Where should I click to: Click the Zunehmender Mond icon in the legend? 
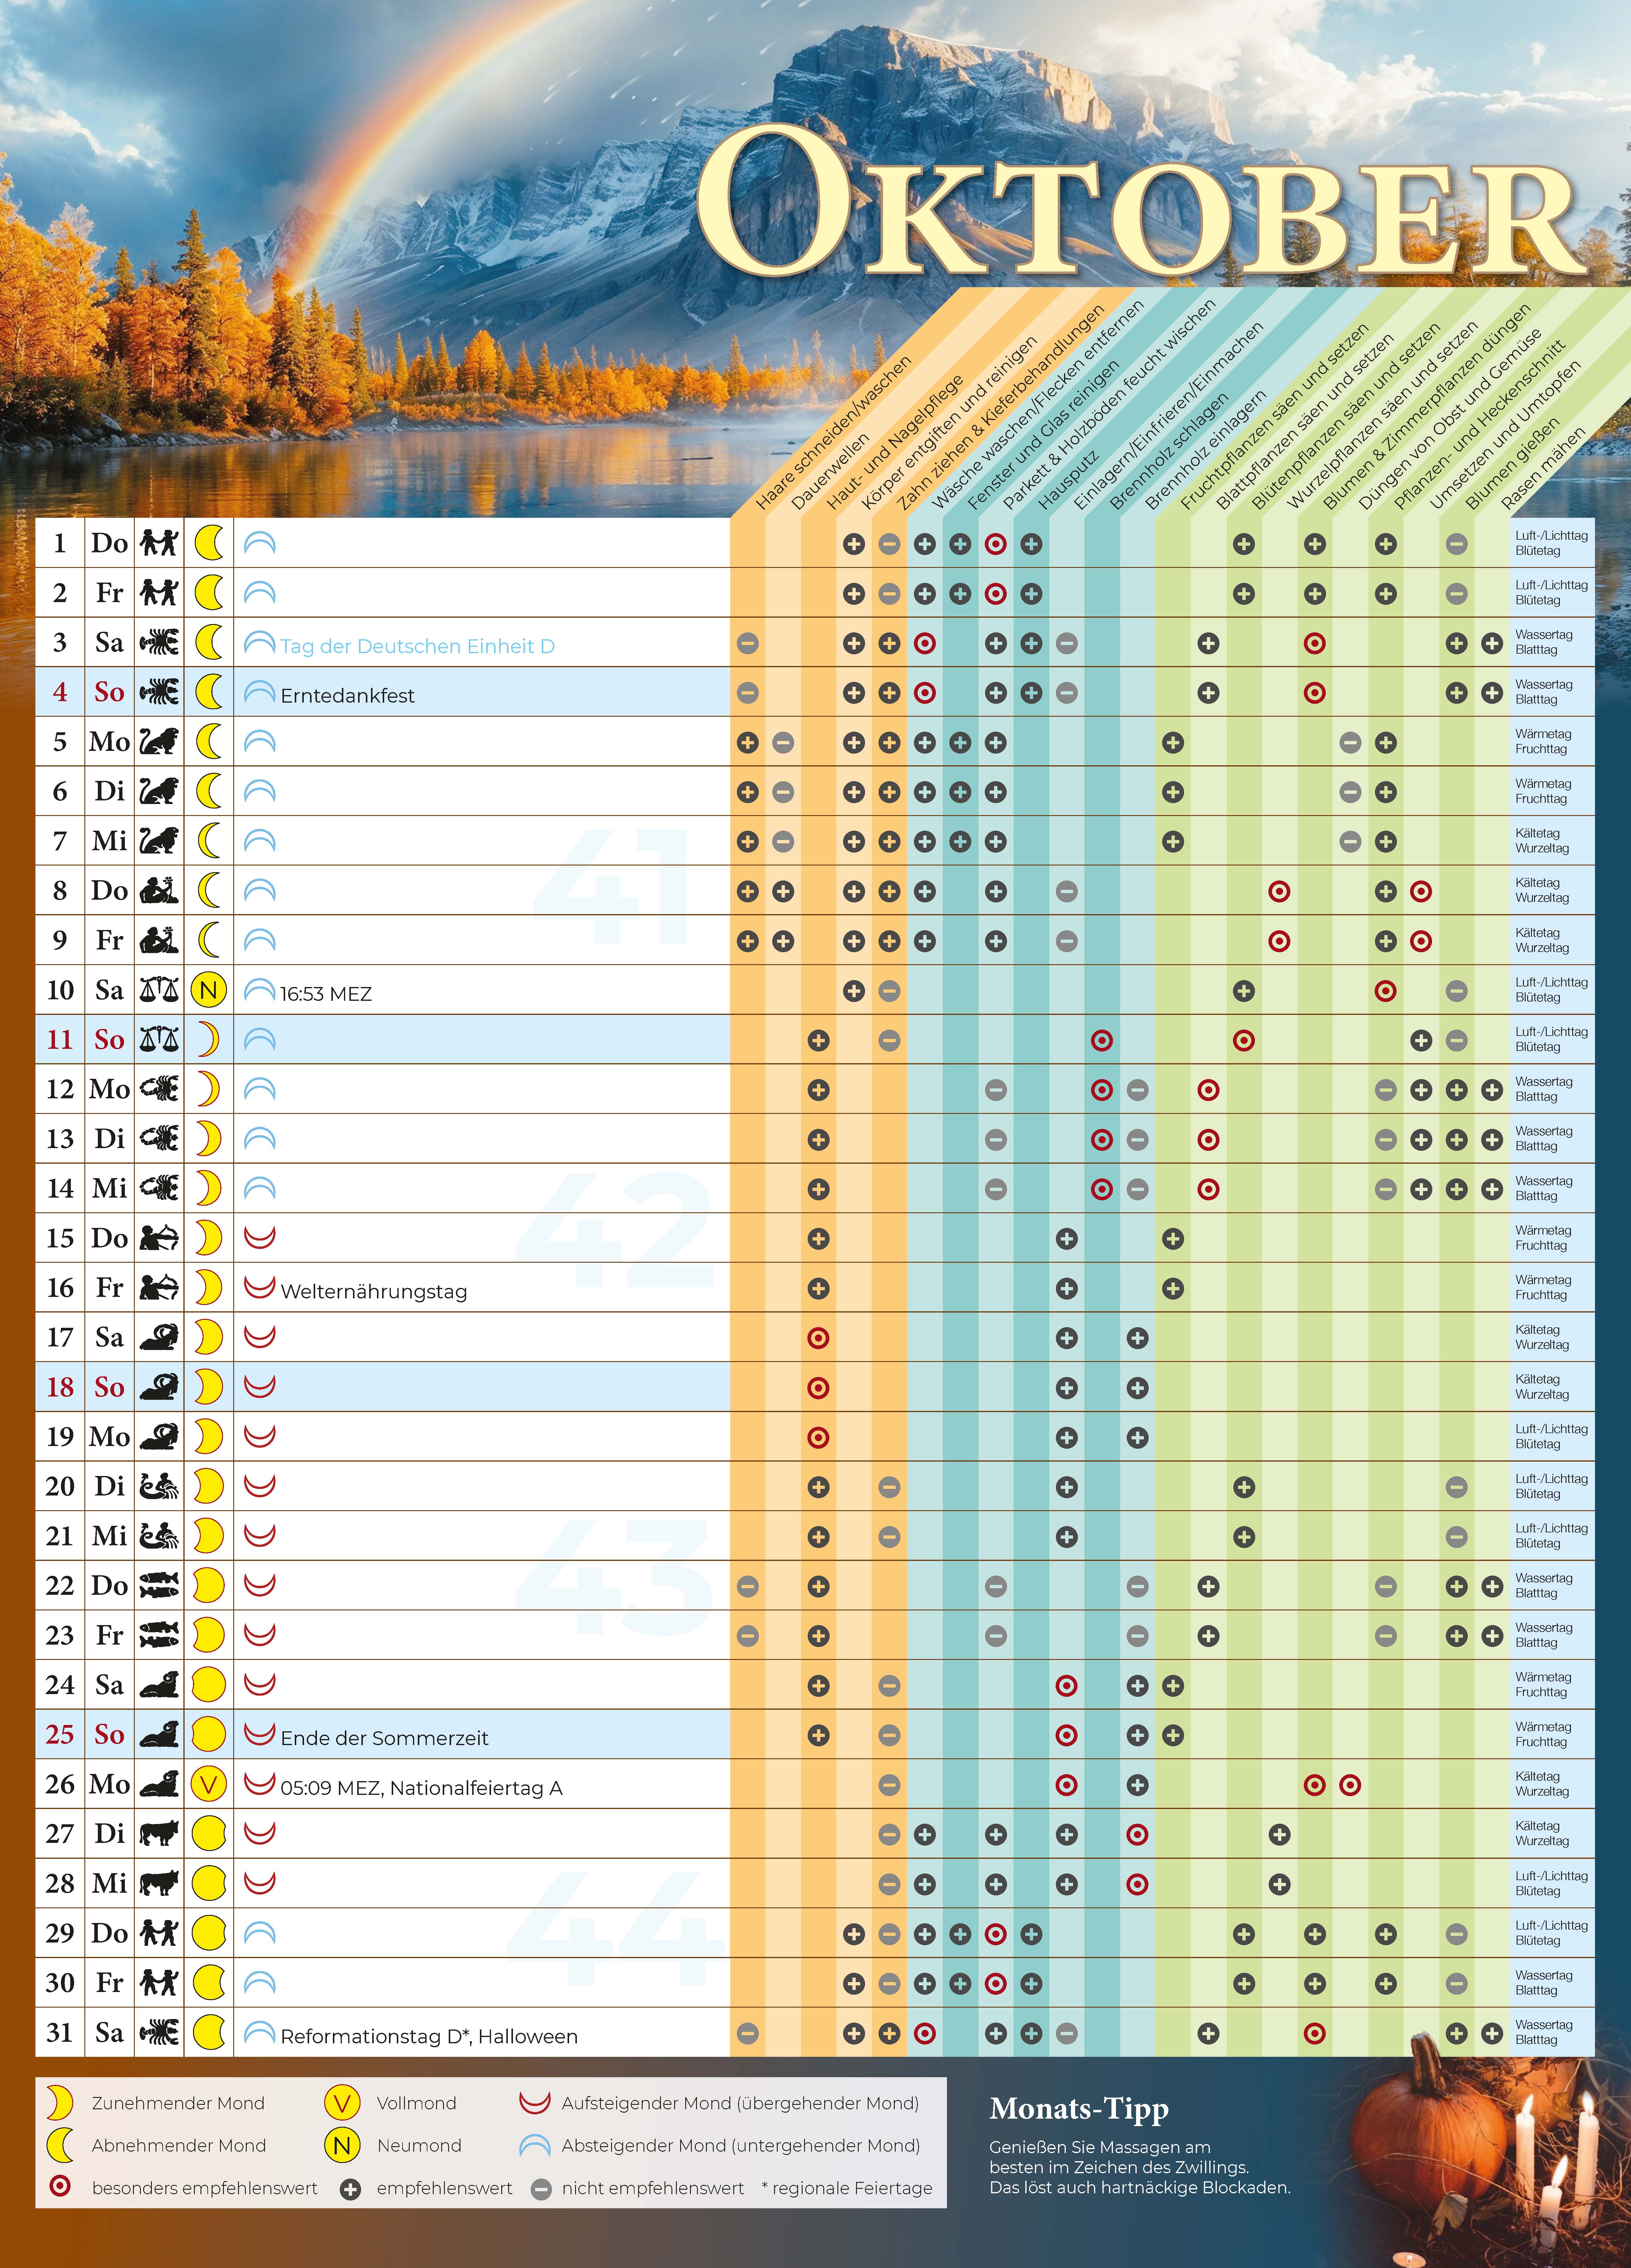click(x=60, y=2103)
